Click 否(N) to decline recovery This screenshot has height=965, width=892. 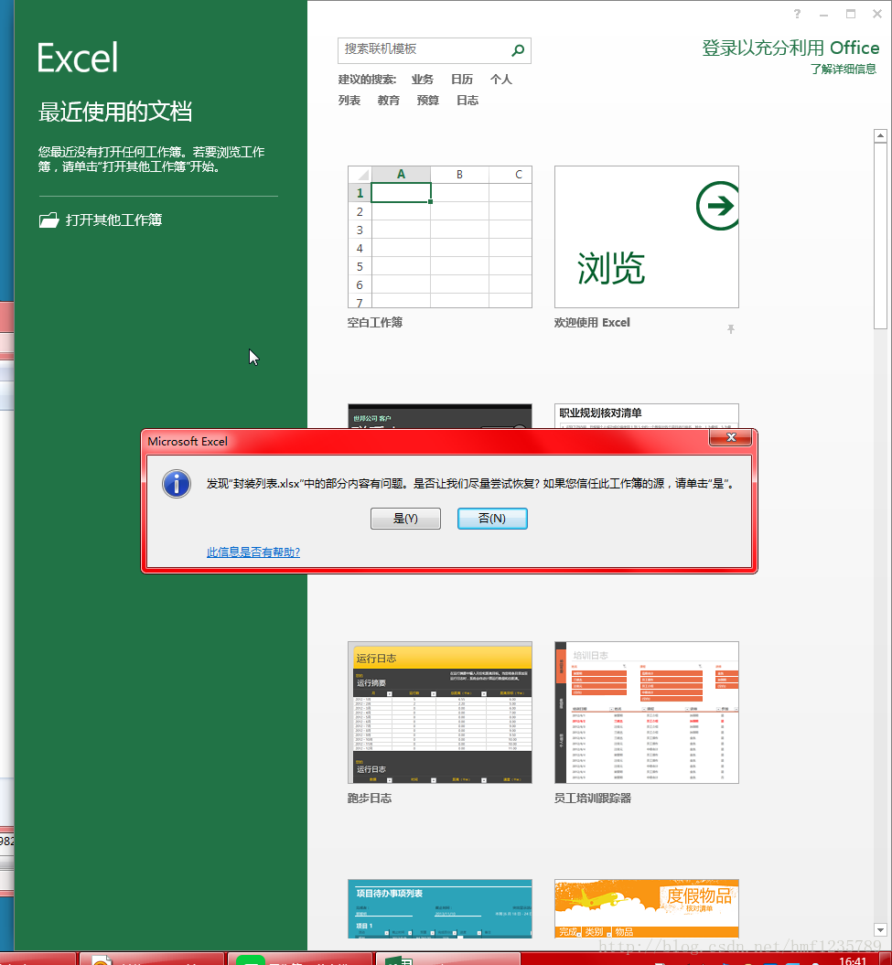(492, 519)
